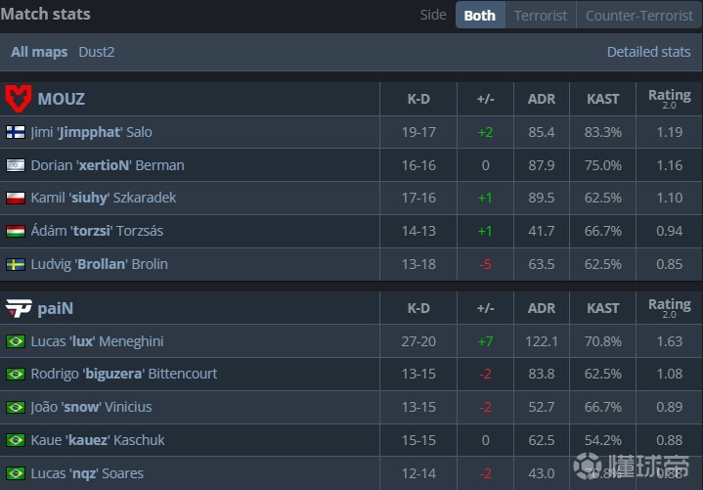Select the Both side toggle
The height and width of the screenshot is (490, 703).
(x=479, y=15)
